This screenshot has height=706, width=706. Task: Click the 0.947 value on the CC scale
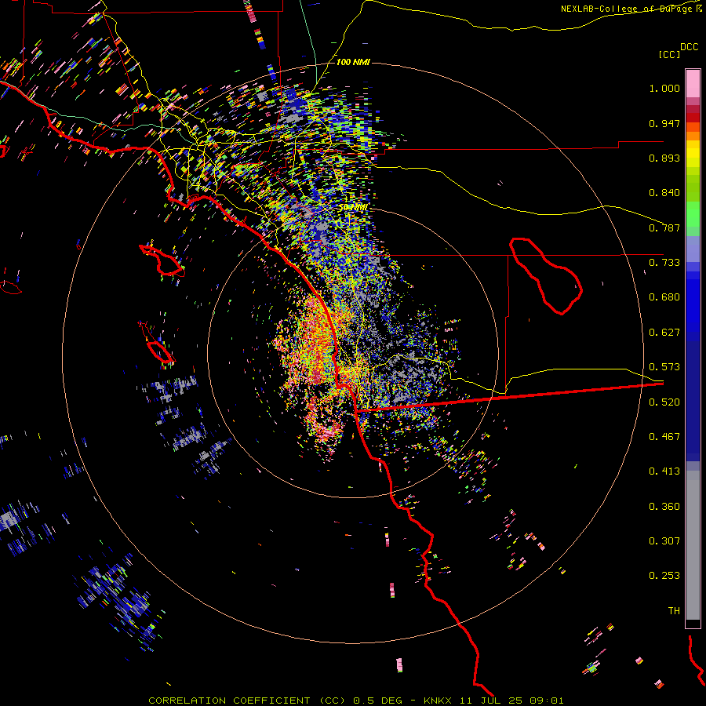664,123
